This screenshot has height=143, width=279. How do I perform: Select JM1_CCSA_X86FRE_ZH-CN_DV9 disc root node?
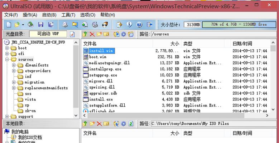(x=38, y=42)
